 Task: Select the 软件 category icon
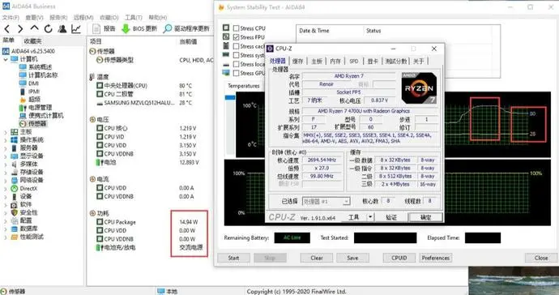tap(15, 204)
